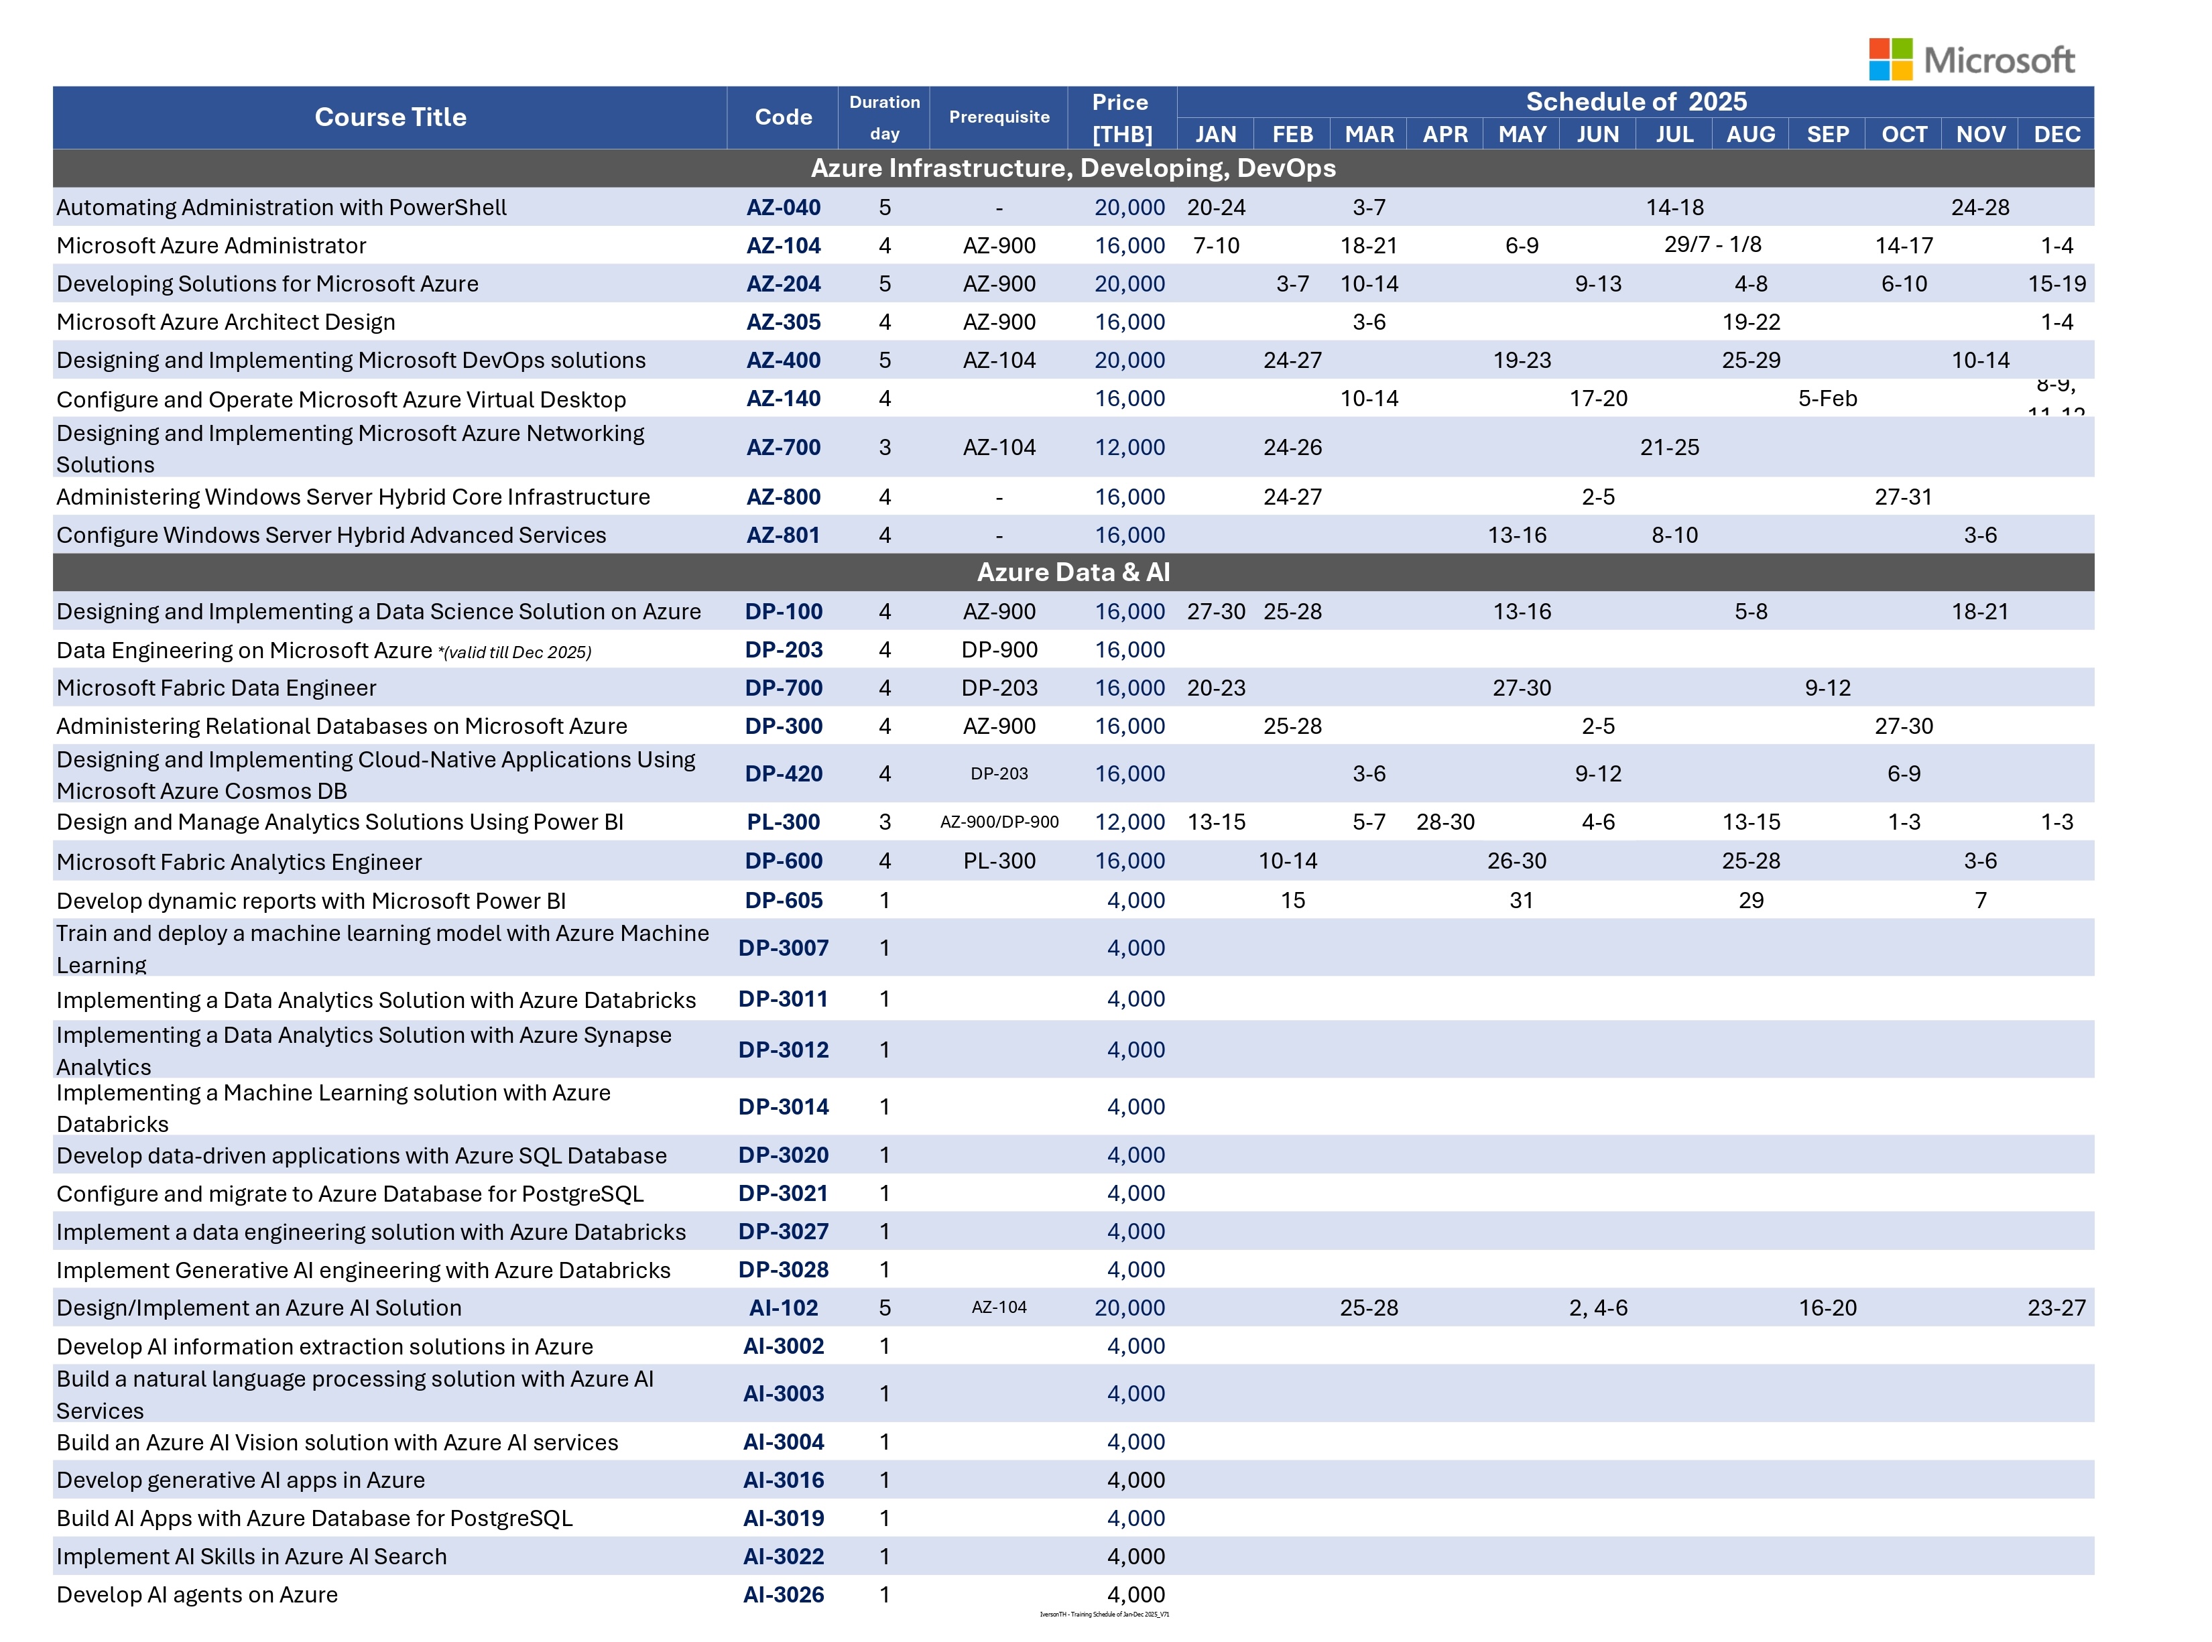The height and width of the screenshot is (1642, 2212).
Task: Select course code AI-102
Action: (784, 1308)
